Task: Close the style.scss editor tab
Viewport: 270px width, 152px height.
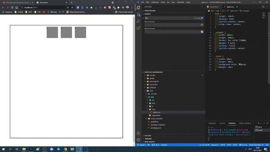Action: pos(237,7)
